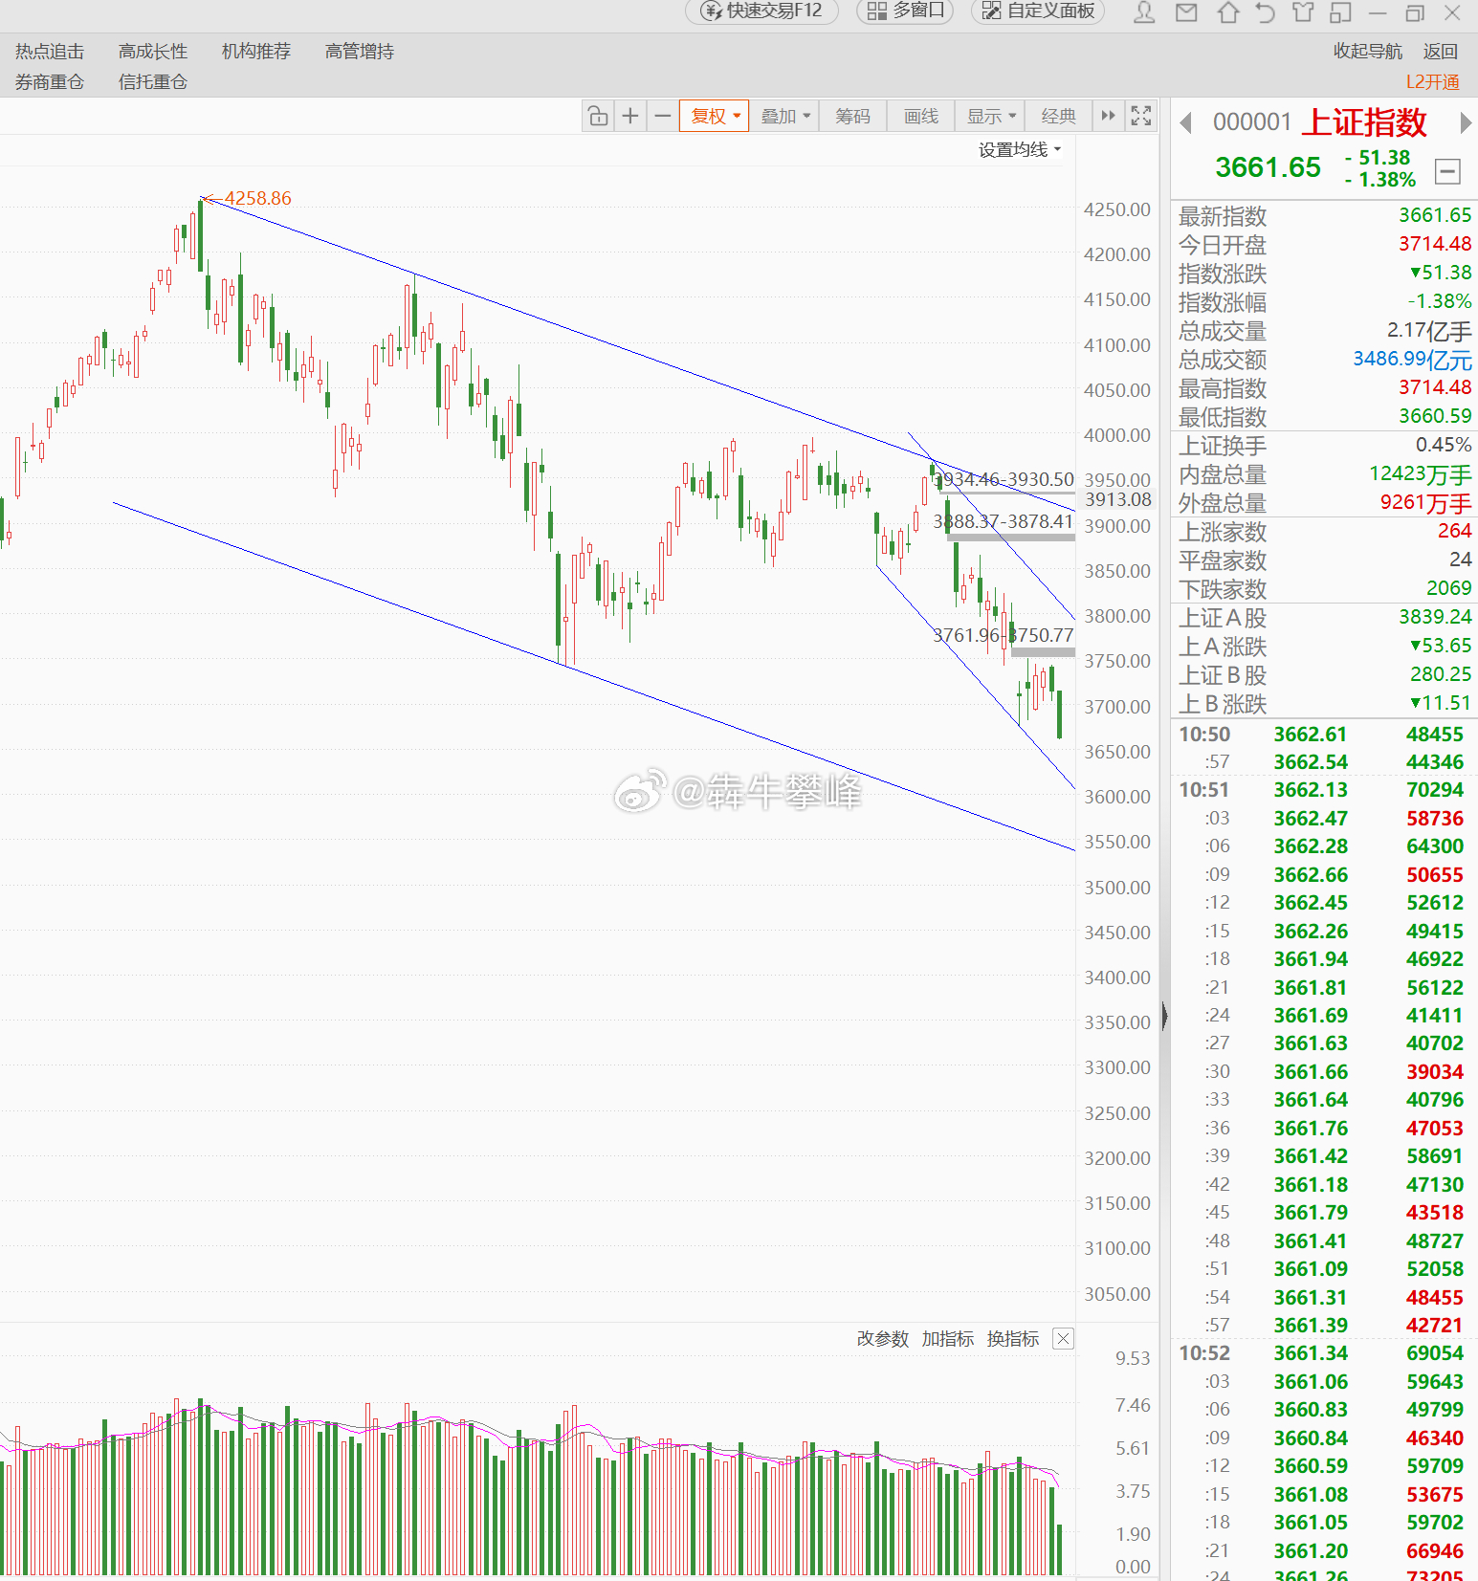1478x1581 pixels.
Task: Open the user account icon
Action: pos(1144,12)
